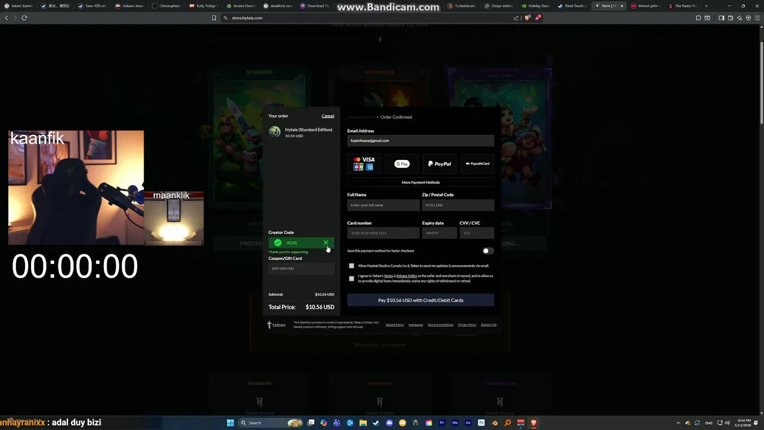
Task: Focus the Card number field
Action: [383, 233]
